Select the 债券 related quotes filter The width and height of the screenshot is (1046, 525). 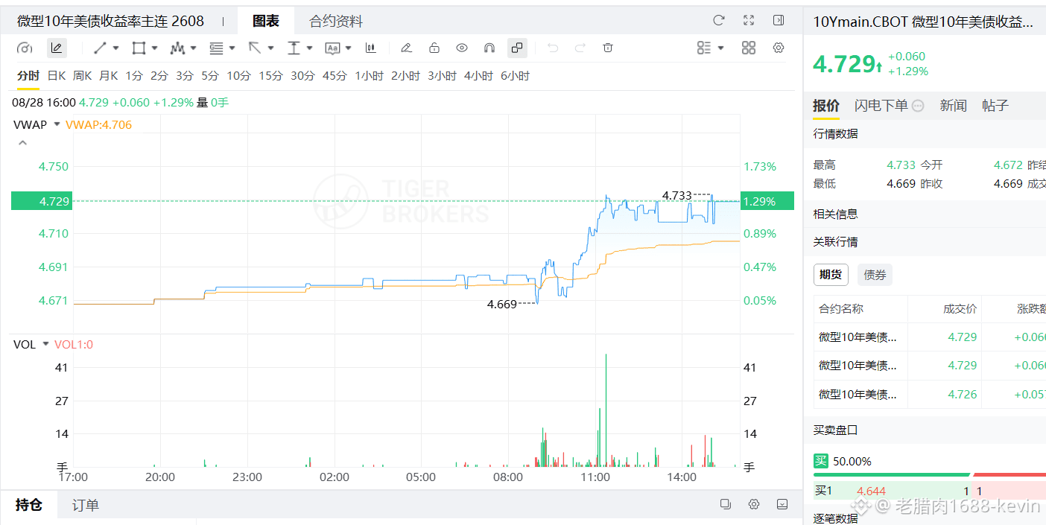coord(875,275)
